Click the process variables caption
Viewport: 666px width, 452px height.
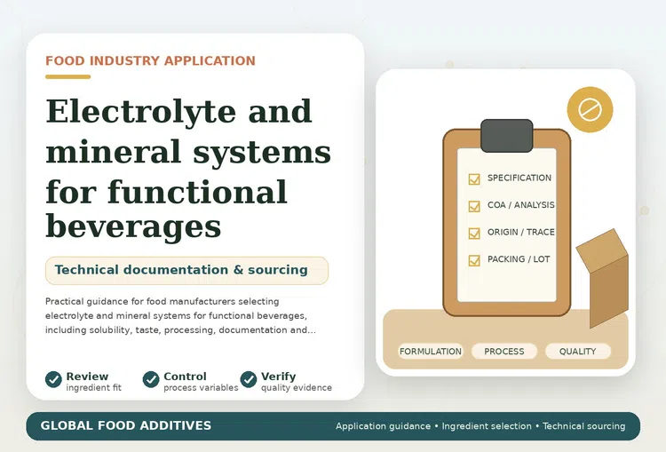(201, 388)
